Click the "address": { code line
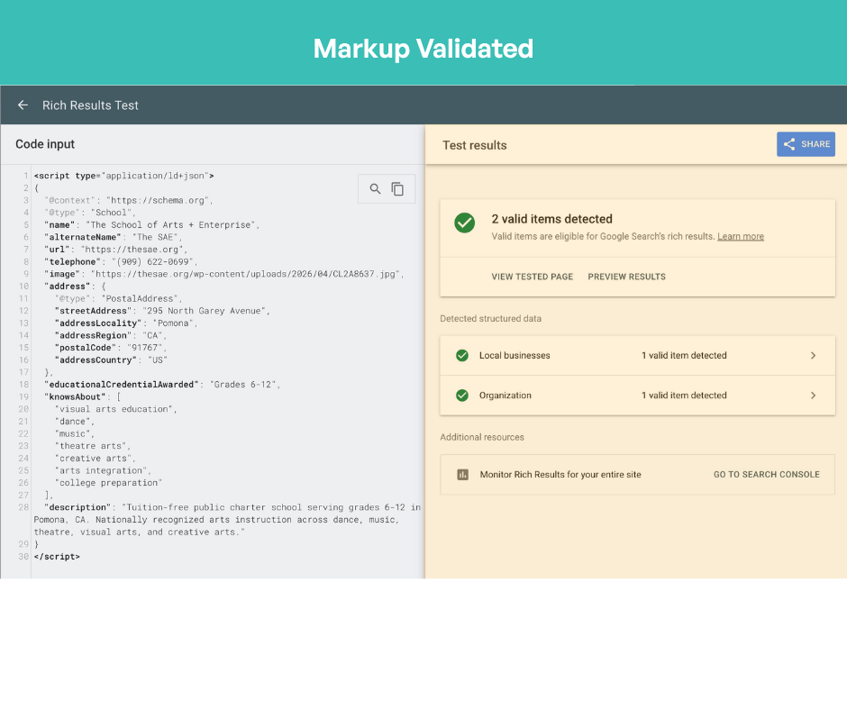Screen dimensions: 847x710 point(75,287)
